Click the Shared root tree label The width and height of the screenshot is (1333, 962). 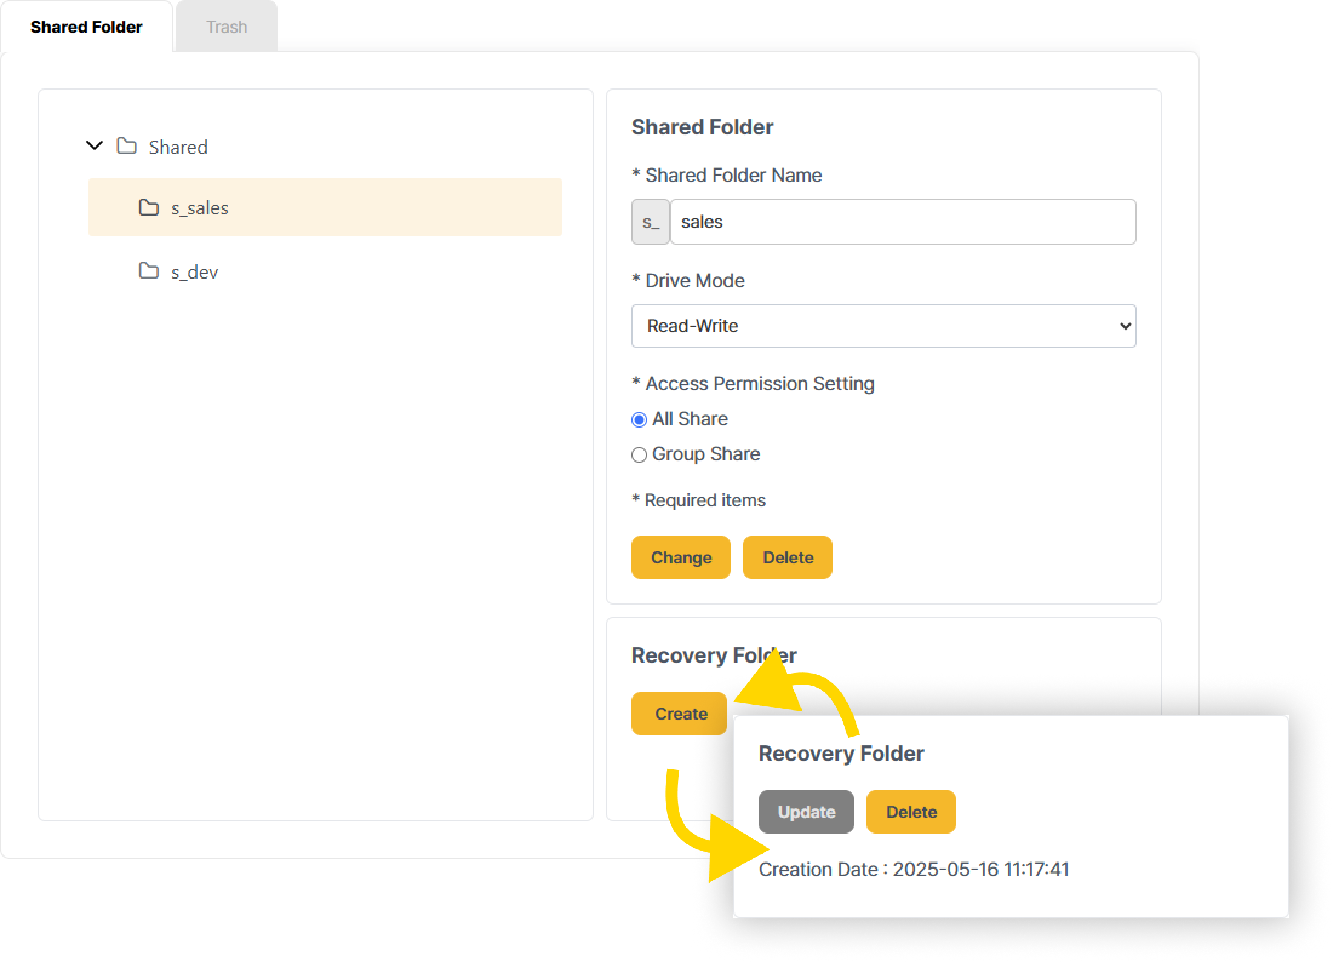[178, 147]
